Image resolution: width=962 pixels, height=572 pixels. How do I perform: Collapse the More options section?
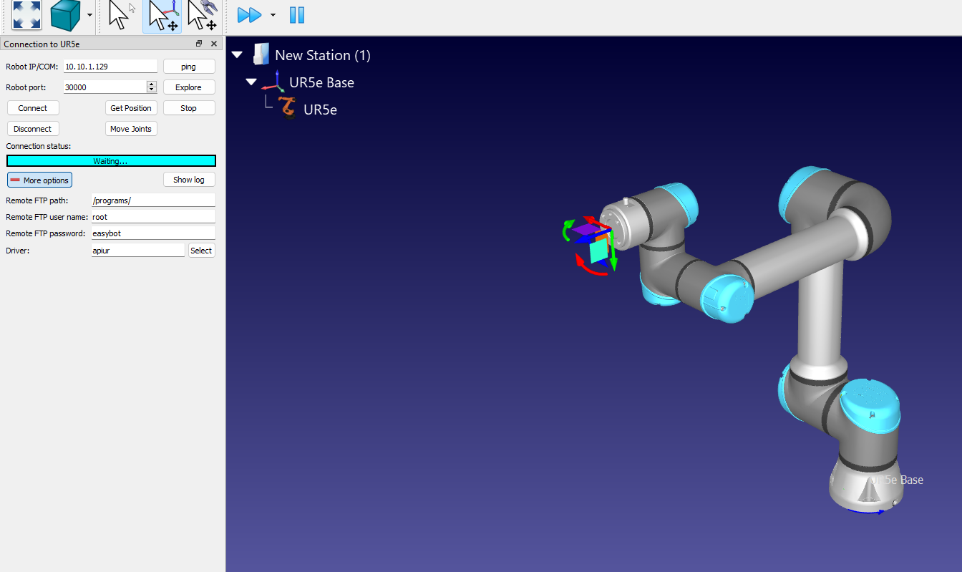pyautogui.click(x=39, y=180)
